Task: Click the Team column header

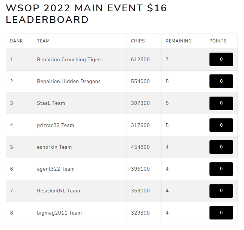Action: tap(43, 41)
